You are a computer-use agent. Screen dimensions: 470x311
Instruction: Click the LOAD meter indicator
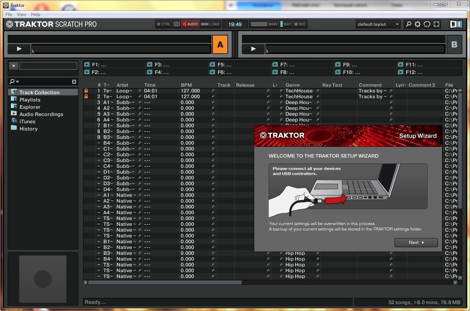(x=210, y=24)
